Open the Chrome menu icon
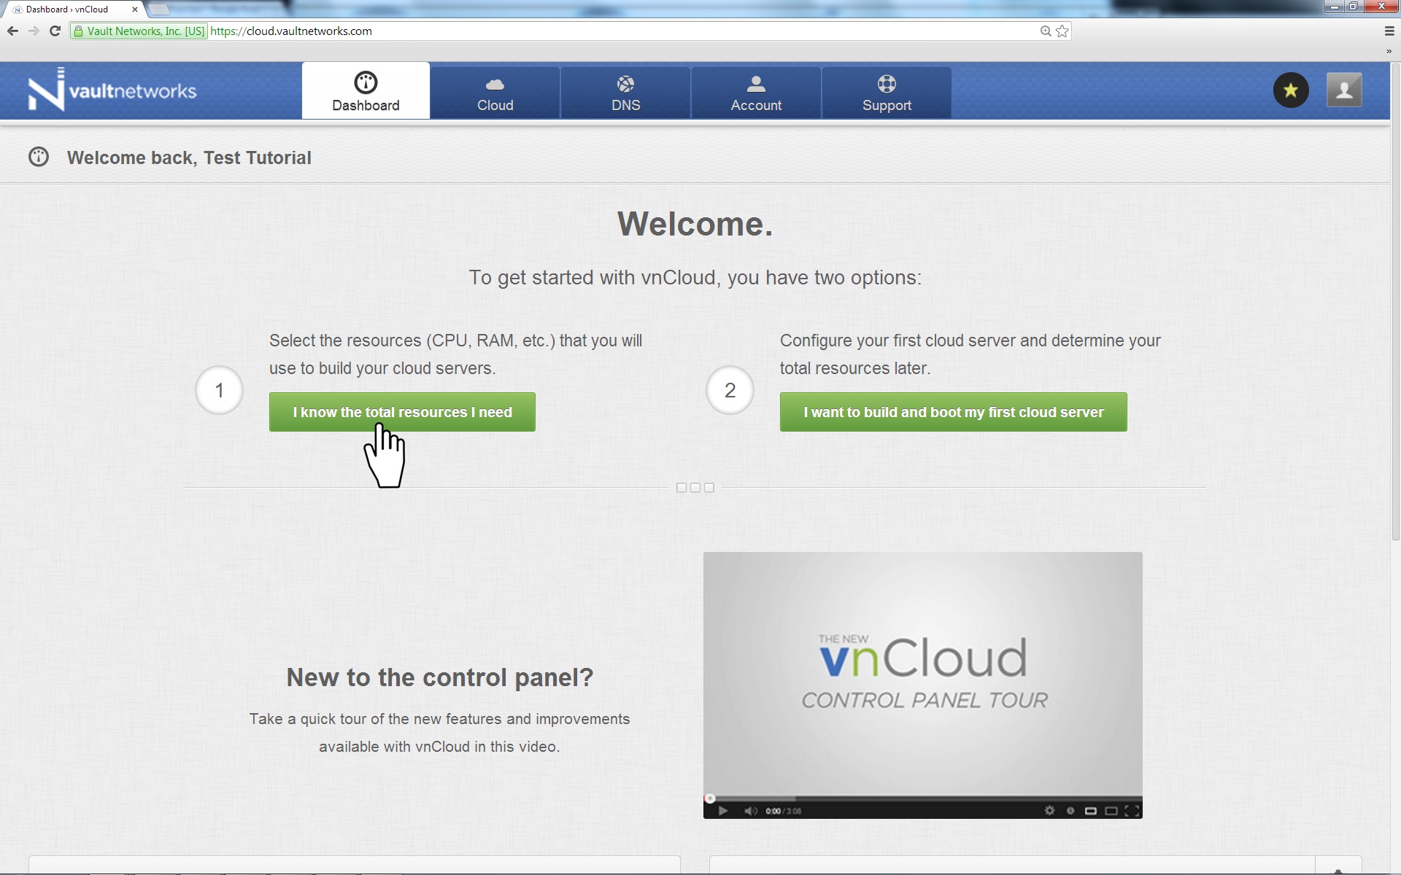1401x875 pixels. pyautogui.click(x=1389, y=31)
